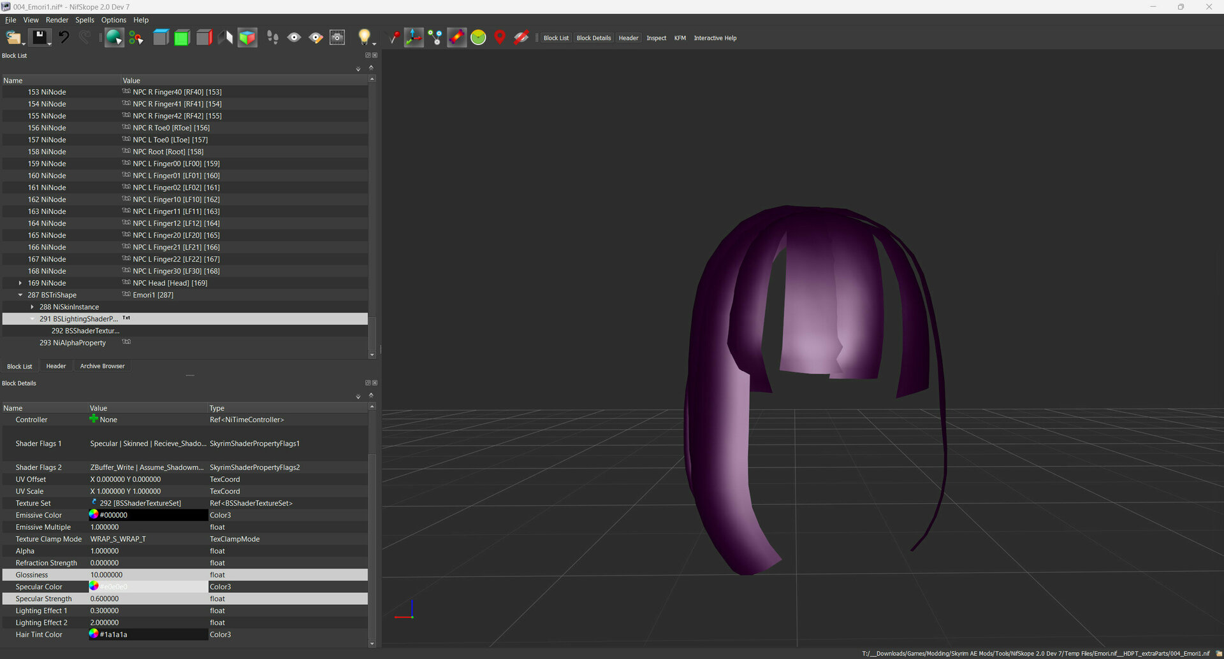Click Block List expand-all double chevron down

click(358, 69)
